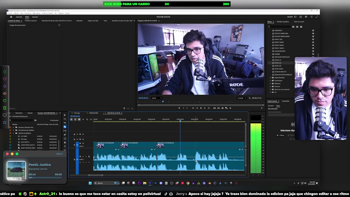Select the Type tool
The width and height of the screenshot is (350, 197).
pos(65,146)
